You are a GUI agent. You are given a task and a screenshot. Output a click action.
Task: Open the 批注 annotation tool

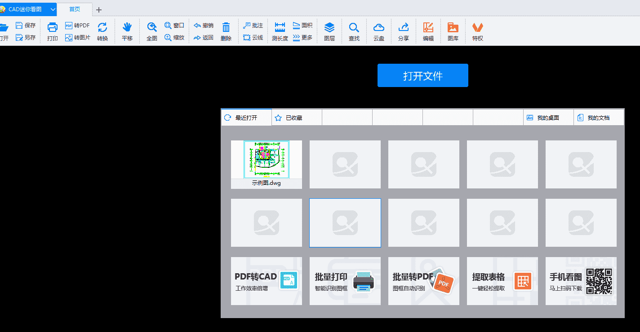[253, 26]
